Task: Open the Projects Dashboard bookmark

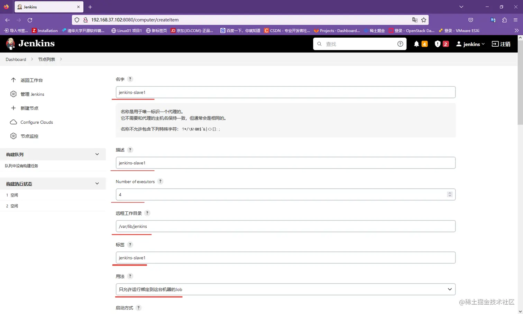Action: pyautogui.click(x=337, y=31)
